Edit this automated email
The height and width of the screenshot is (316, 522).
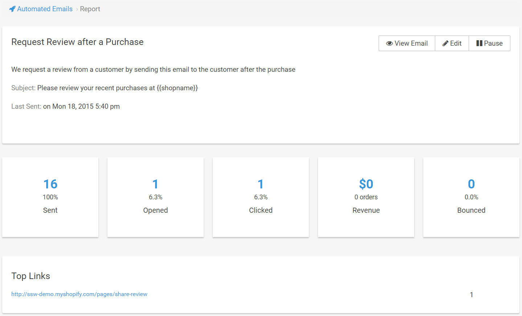452,43
